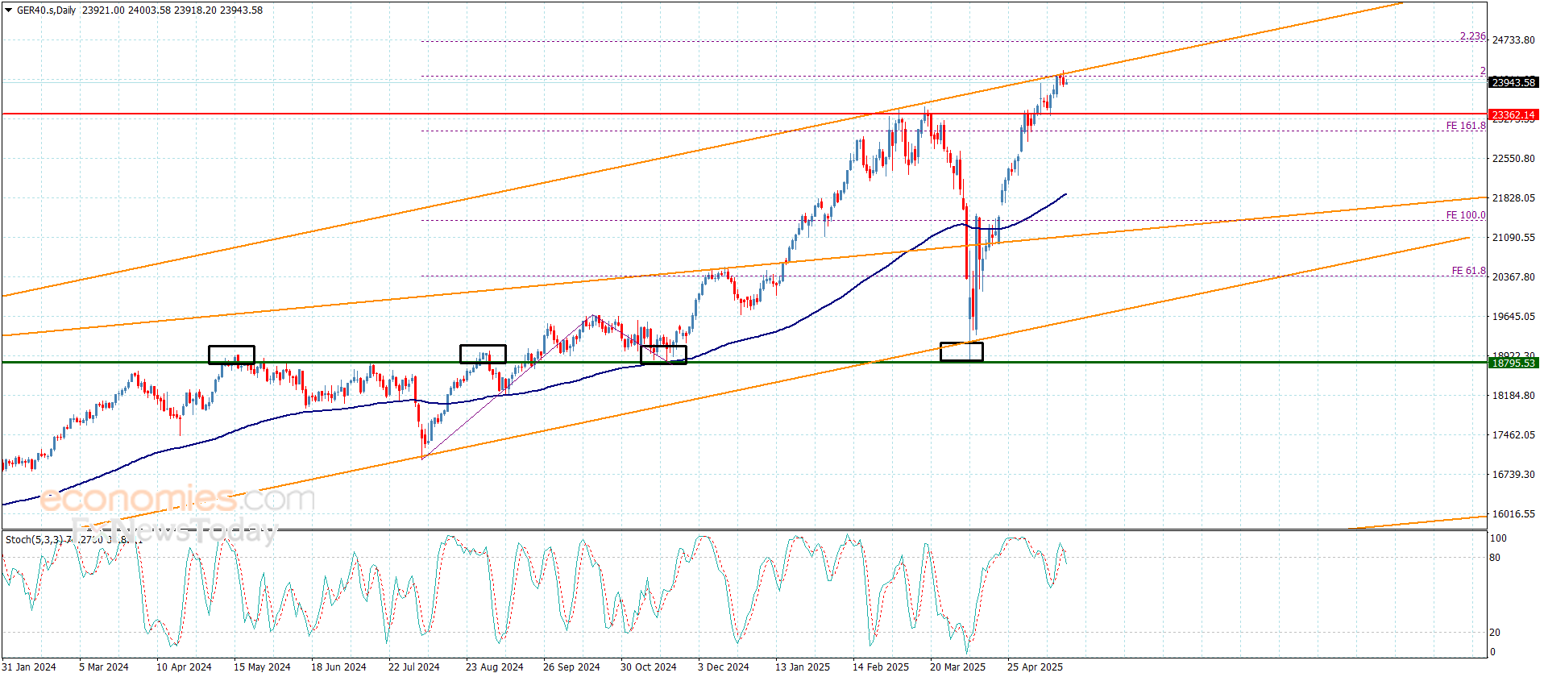
Task: Click the stochastic scale value 80
Action: 1495,558
